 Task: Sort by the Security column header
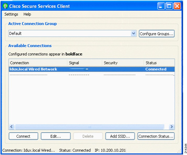point(123,63)
